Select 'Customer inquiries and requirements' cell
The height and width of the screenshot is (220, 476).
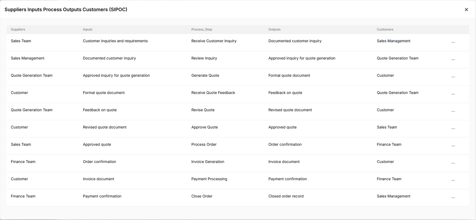[x=115, y=41]
